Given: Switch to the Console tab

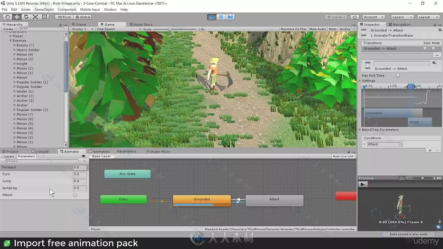Looking at the screenshot, I should (40, 151).
